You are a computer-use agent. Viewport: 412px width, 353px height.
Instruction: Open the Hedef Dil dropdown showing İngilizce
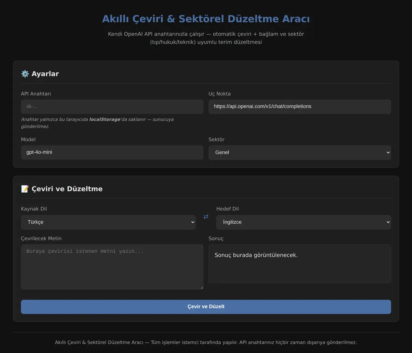point(304,222)
